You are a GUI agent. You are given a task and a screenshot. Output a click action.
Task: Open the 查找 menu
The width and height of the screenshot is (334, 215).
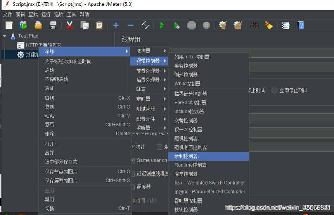coord(33,14)
